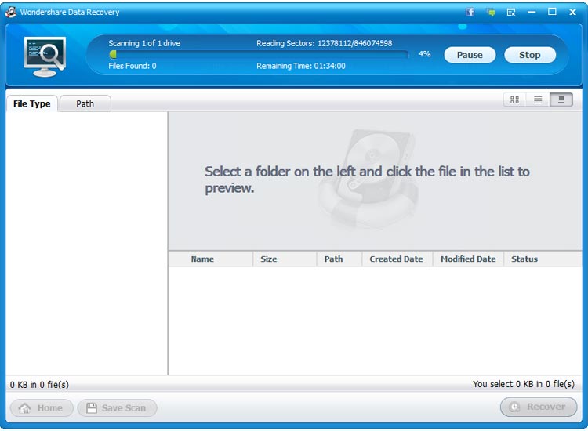Sort by Modified Date column
This screenshot has height=431, width=588.
[468, 259]
